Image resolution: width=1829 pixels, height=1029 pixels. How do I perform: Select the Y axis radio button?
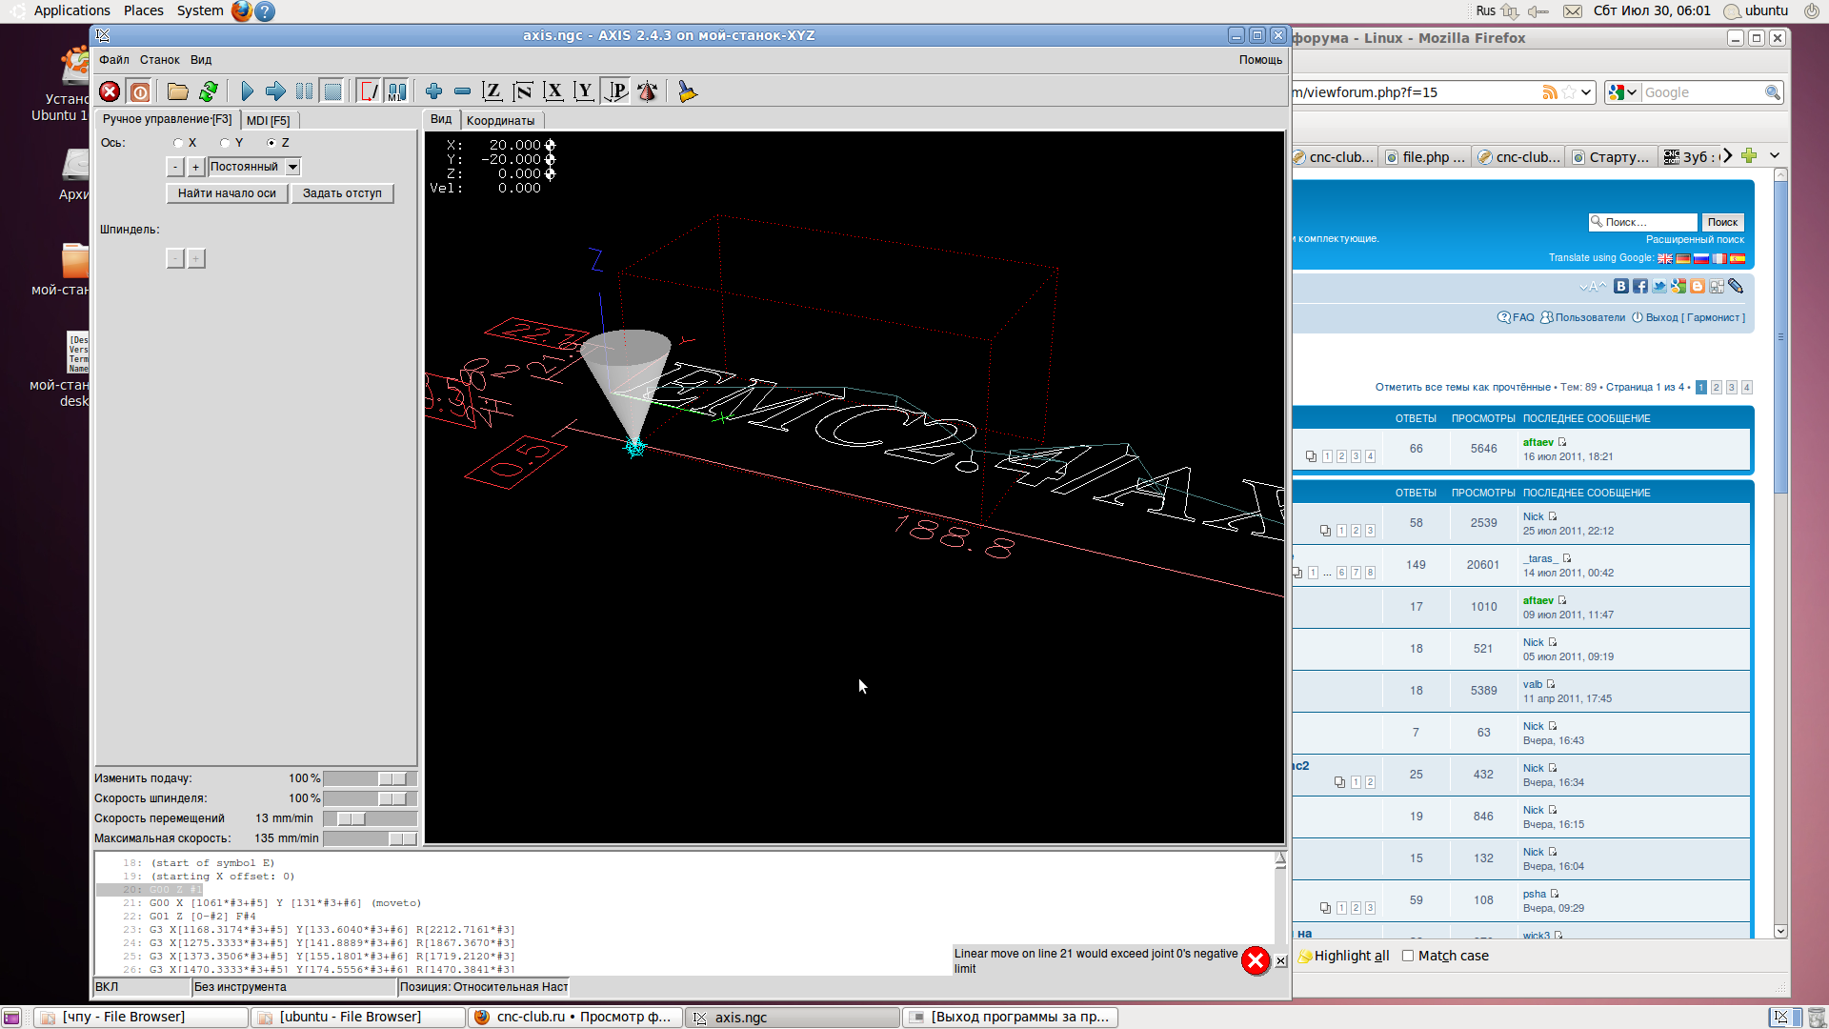pos(225,143)
